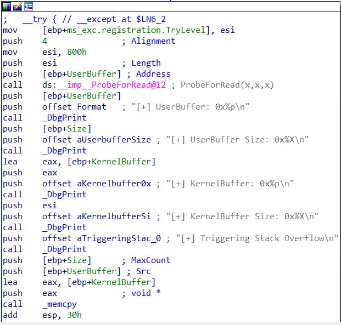The width and height of the screenshot is (341, 325).
Task: Follow _DbgPrint call after aTriggeringStac_0
Action: pyautogui.click(x=64, y=249)
